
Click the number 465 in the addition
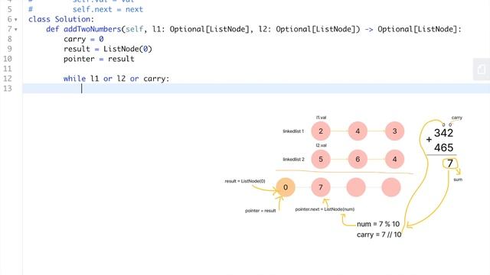(443, 147)
